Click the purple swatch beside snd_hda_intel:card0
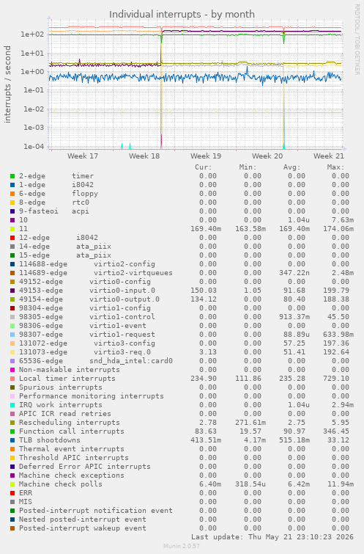 [x=12, y=361]
